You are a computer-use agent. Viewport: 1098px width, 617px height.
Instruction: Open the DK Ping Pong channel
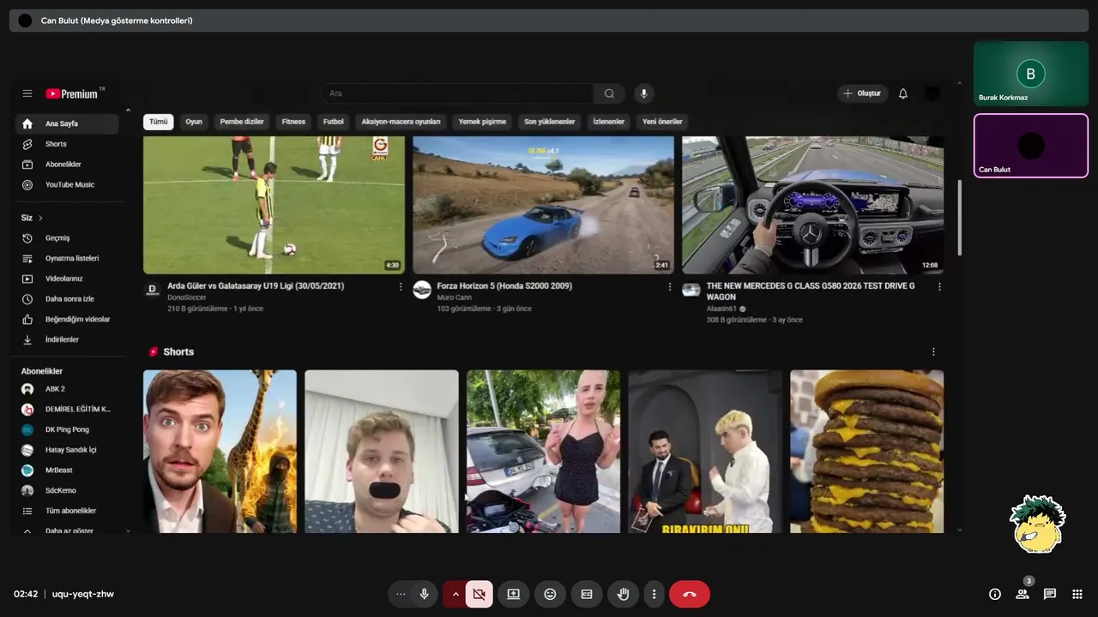tap(67, 429)
